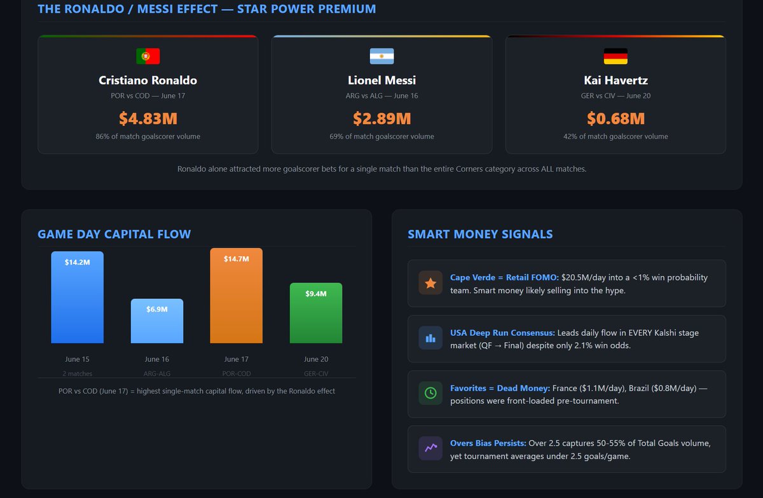The height and width of the screenshot is (498, 763).
Task: Click the orange star icon for Cape Verde
Action: tap(430, 283)
